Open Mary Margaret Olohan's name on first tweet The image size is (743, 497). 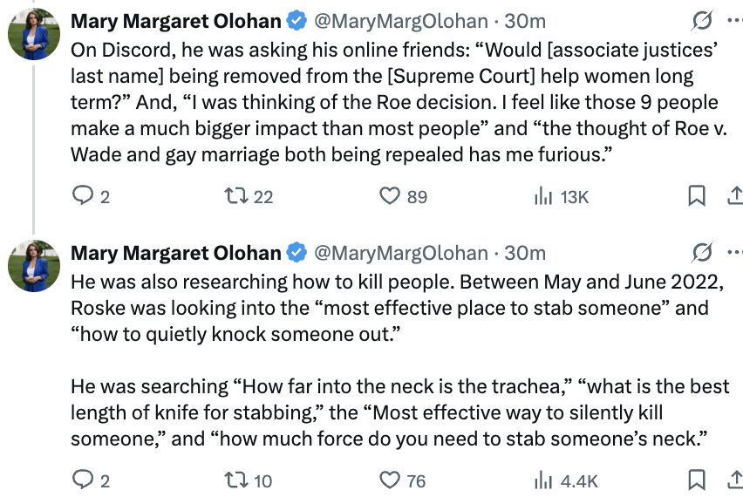[176, 20]
